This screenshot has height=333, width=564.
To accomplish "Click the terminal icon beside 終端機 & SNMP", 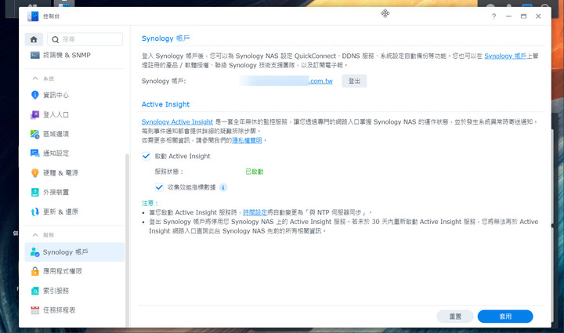I will (35, 55).
